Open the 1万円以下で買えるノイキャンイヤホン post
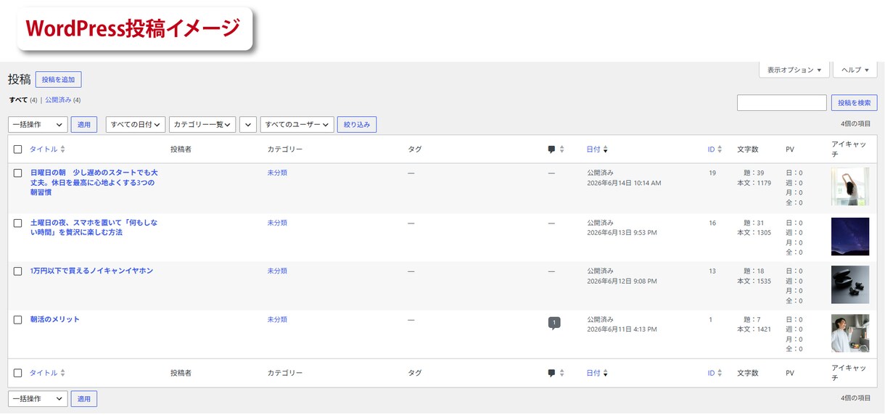The image size is (885, 415). 91,271
